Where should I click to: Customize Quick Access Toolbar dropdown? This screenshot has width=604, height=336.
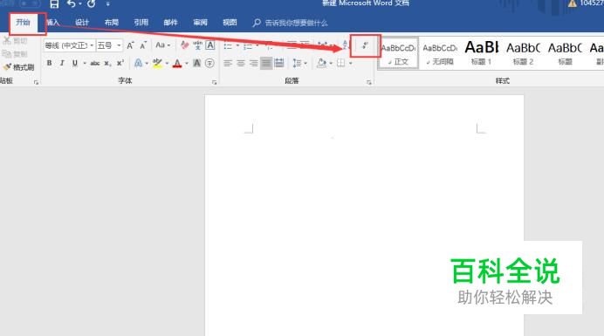click(x=108, y=4)
